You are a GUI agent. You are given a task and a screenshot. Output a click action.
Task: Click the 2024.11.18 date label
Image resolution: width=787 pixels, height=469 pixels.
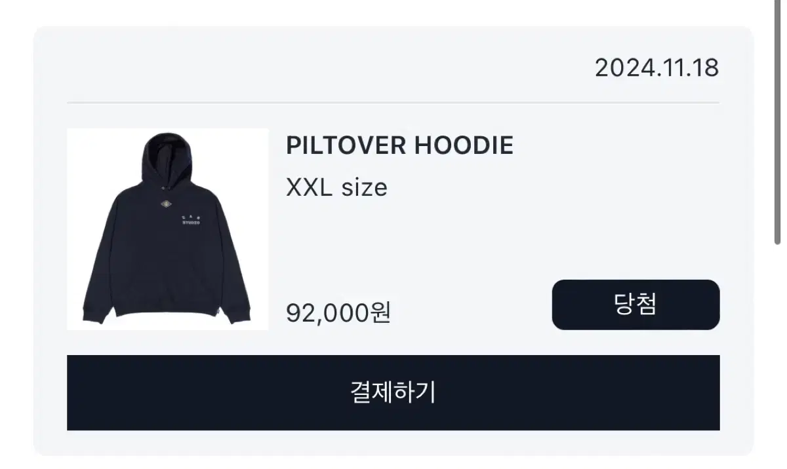pyautogui.click(x=656, y=67)
